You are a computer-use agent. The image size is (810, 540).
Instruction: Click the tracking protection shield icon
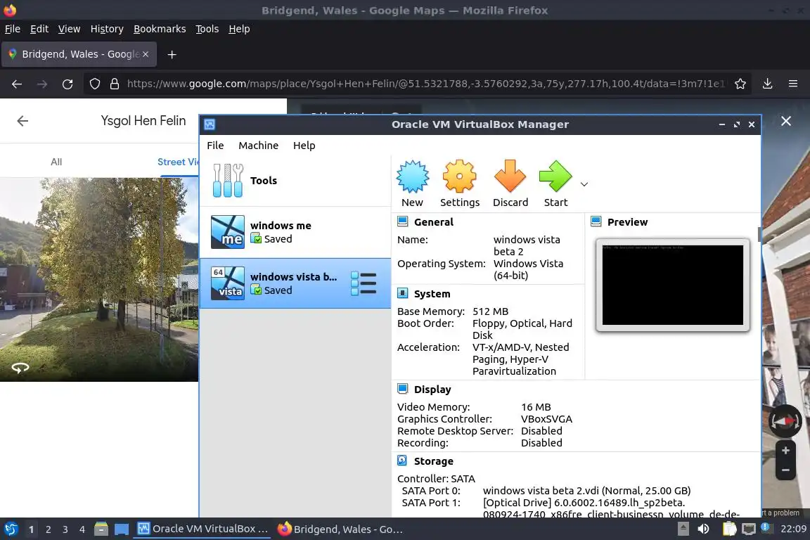click(94, 84)
